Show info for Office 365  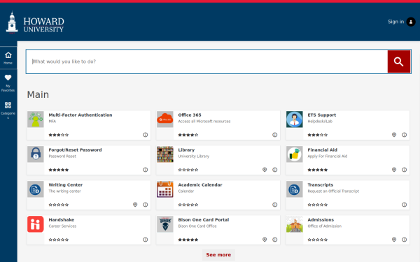[275, 135]
